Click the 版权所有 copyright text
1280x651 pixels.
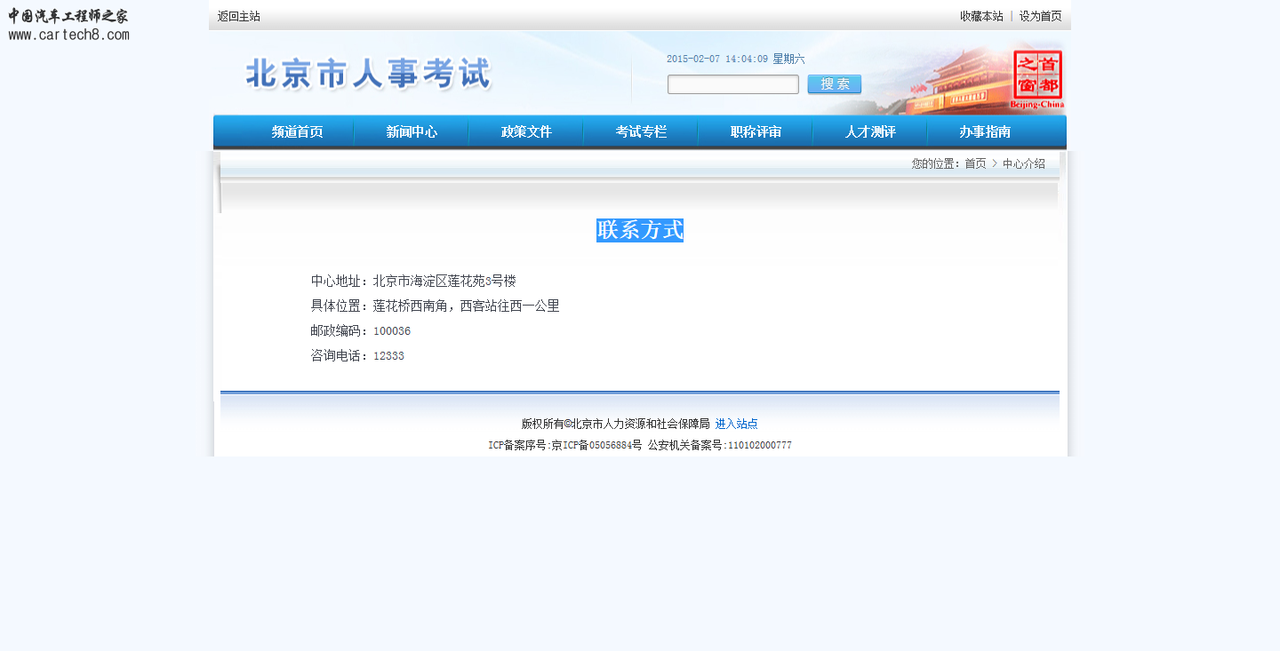(x=615, y=424)
